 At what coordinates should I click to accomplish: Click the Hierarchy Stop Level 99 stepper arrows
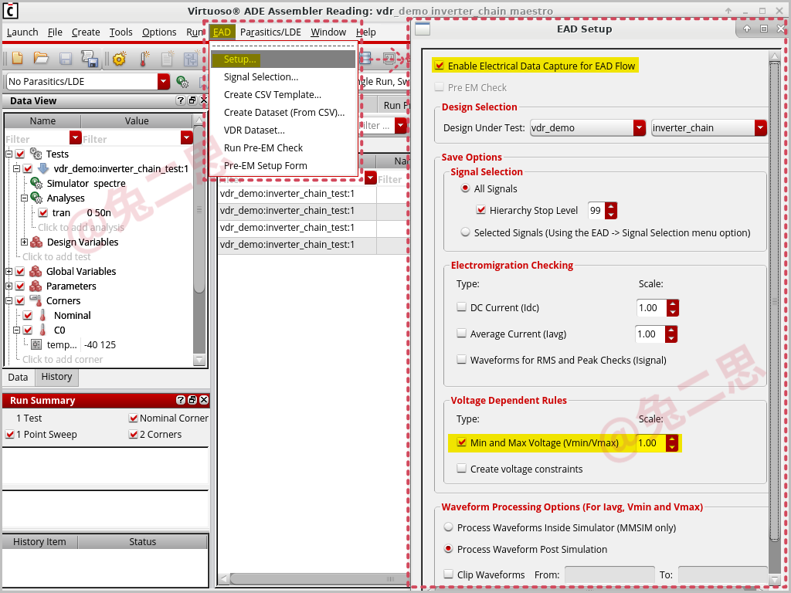pos(611,210)
